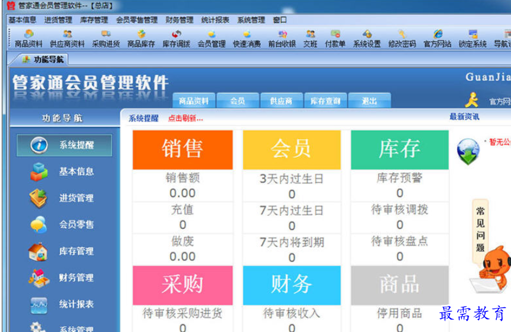
Task: Open the 常见问题 vertical label
Action: 480,229
